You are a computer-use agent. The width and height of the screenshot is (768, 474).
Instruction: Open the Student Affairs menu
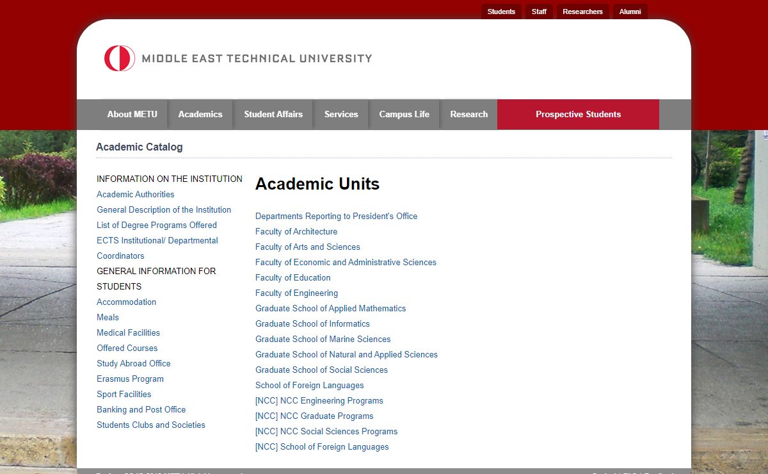tap(273, 114)
